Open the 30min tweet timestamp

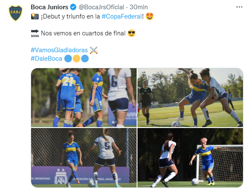click(x=139, y=7)
